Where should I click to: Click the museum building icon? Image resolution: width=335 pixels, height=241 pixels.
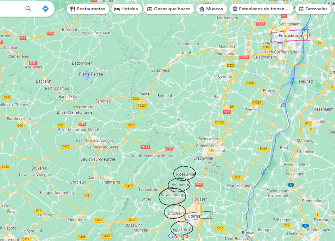click(202, 9)
